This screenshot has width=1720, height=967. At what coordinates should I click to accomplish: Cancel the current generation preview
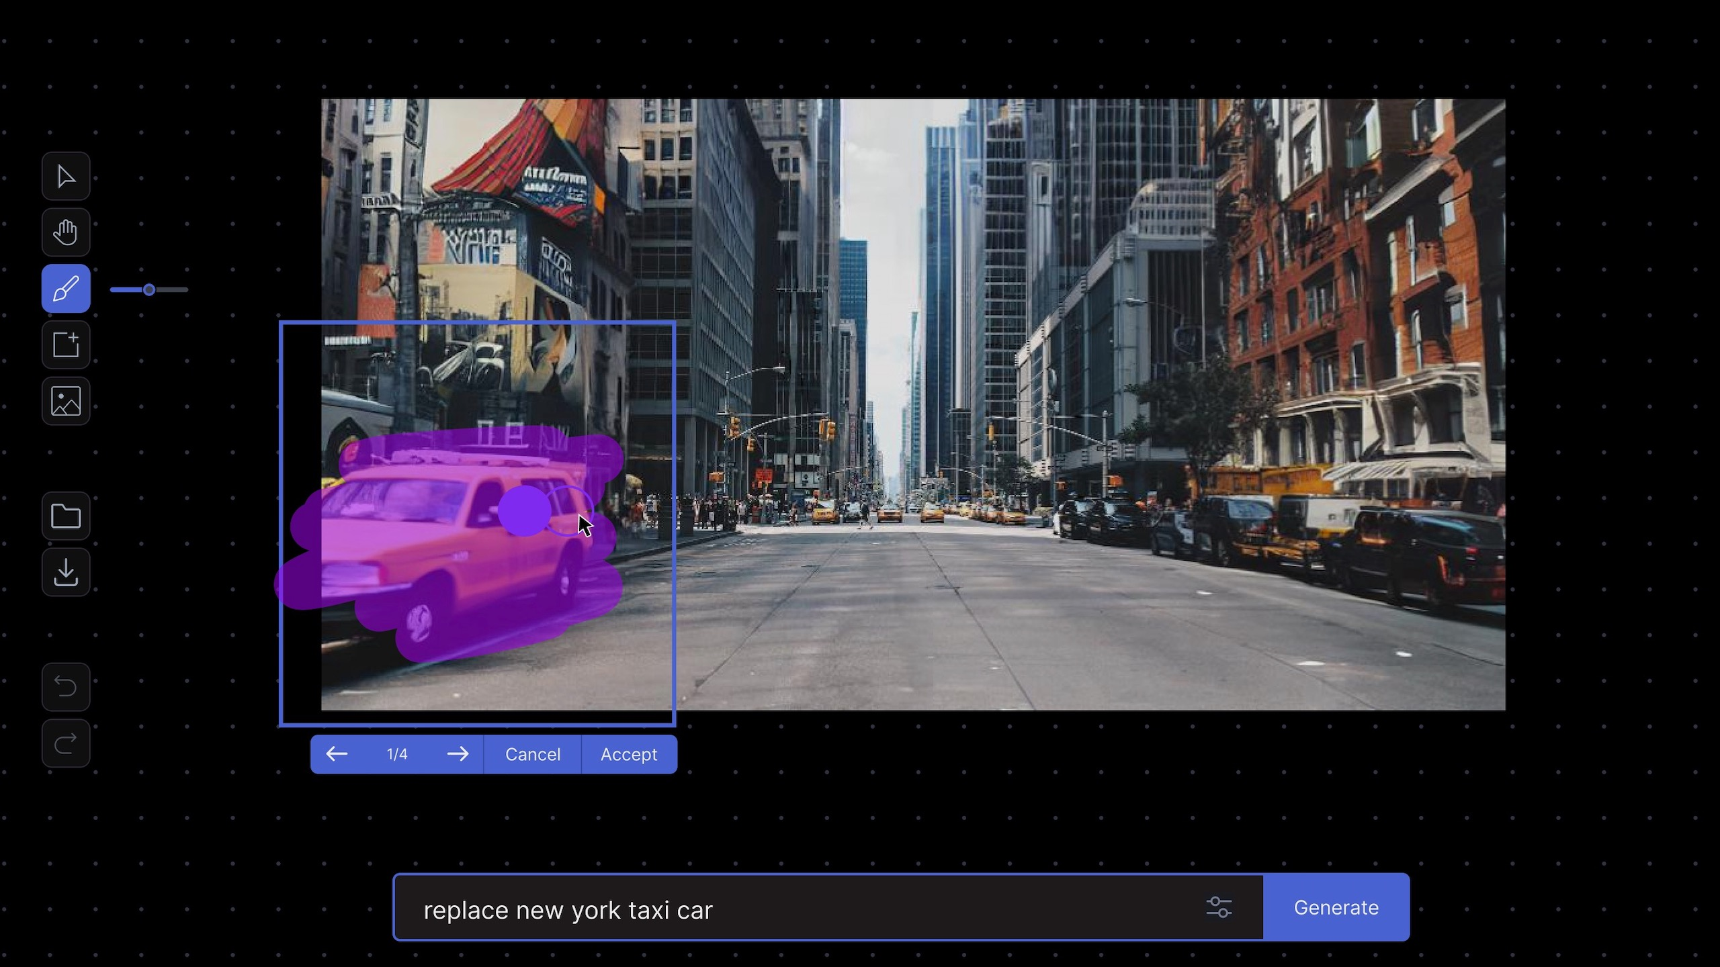pos(531,753)
